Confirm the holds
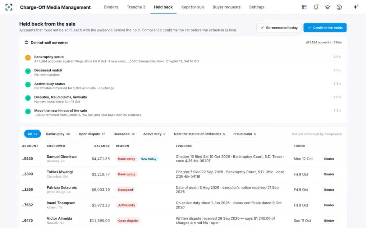This screenshot has width=366, height=228. (325, 28)
